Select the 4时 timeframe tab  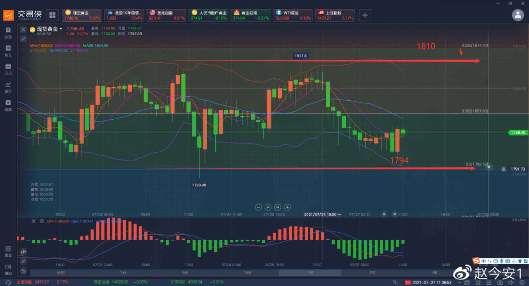tap(372, 273)
